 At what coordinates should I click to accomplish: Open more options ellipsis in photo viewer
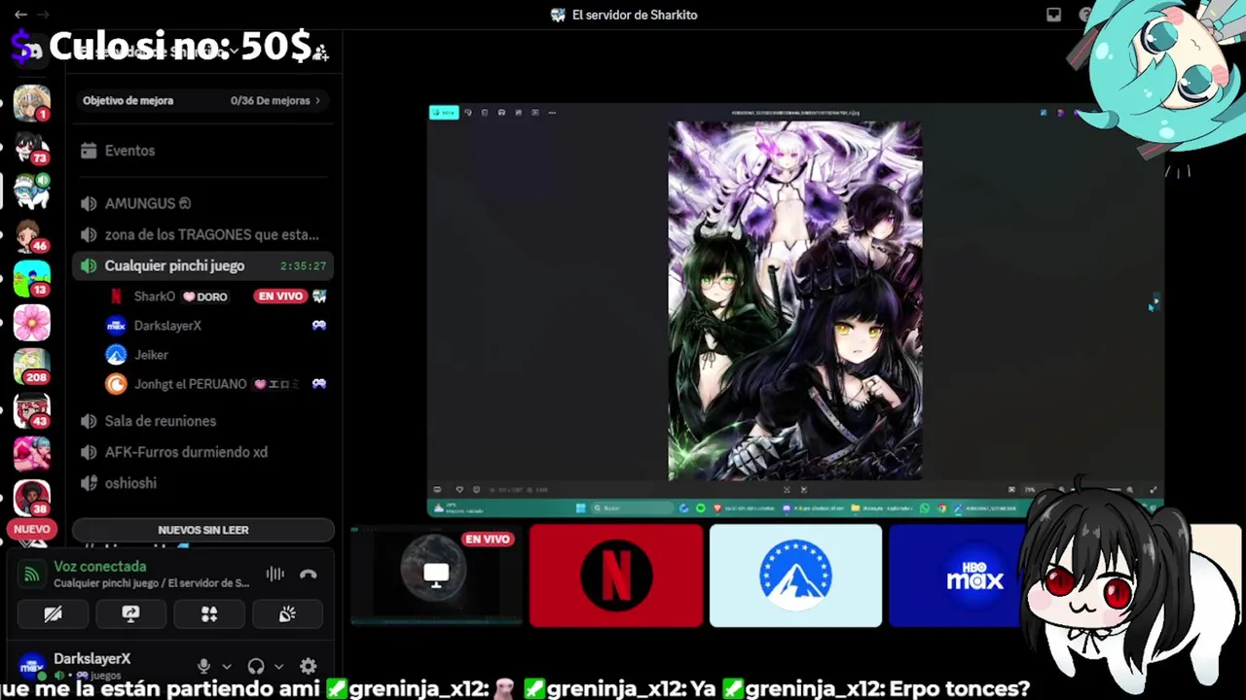(552, 113)
